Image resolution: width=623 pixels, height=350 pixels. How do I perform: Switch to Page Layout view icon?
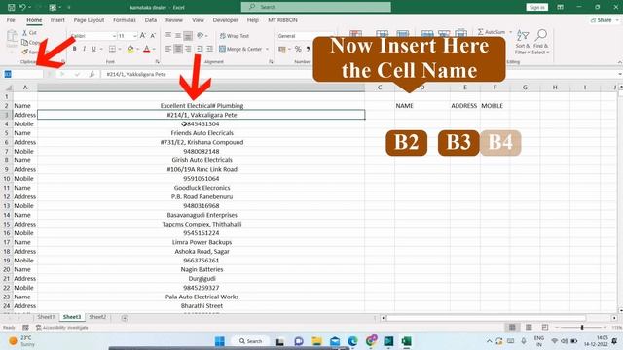click(529, 327)
